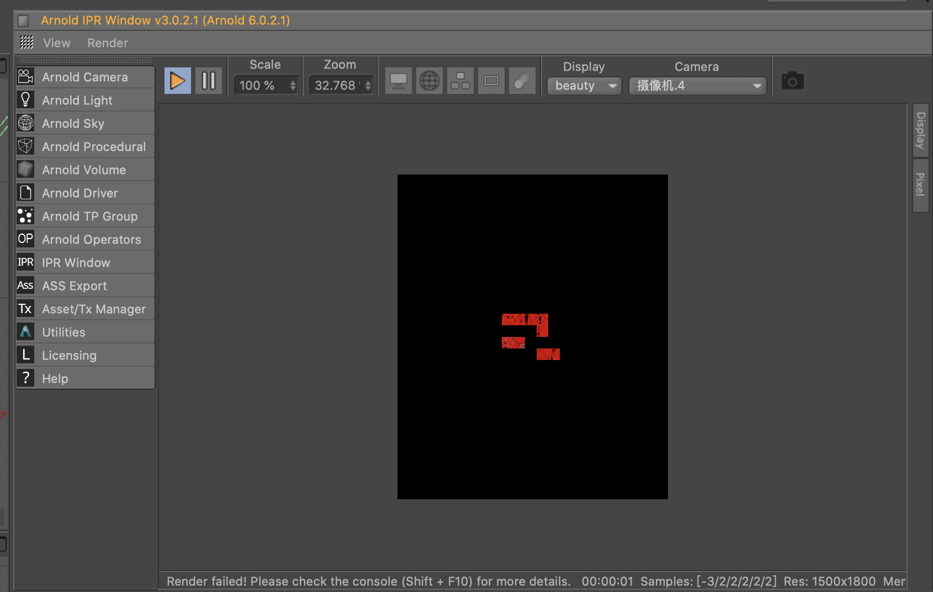Screen dimensions: 933x592
Task: Open the Arnold TP Group entry
Action: coord(85,216)
